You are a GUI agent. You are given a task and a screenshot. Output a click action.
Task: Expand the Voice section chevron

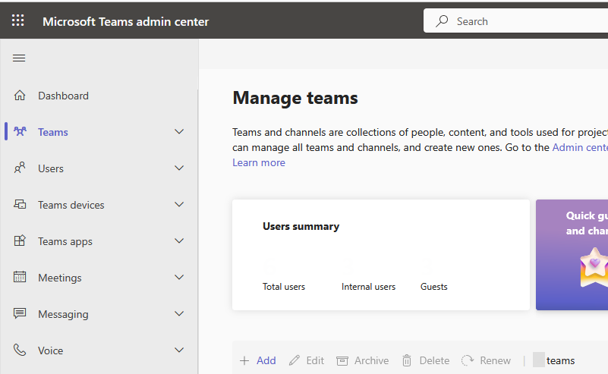click(x=179, y=350)
